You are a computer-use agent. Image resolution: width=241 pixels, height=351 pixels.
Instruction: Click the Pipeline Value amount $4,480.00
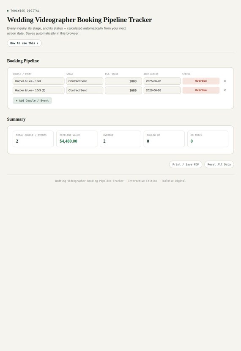[x=68, y=141]
